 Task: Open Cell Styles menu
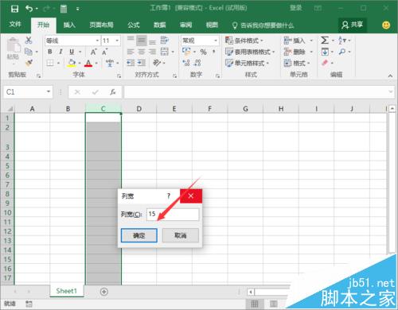(247, 63)
